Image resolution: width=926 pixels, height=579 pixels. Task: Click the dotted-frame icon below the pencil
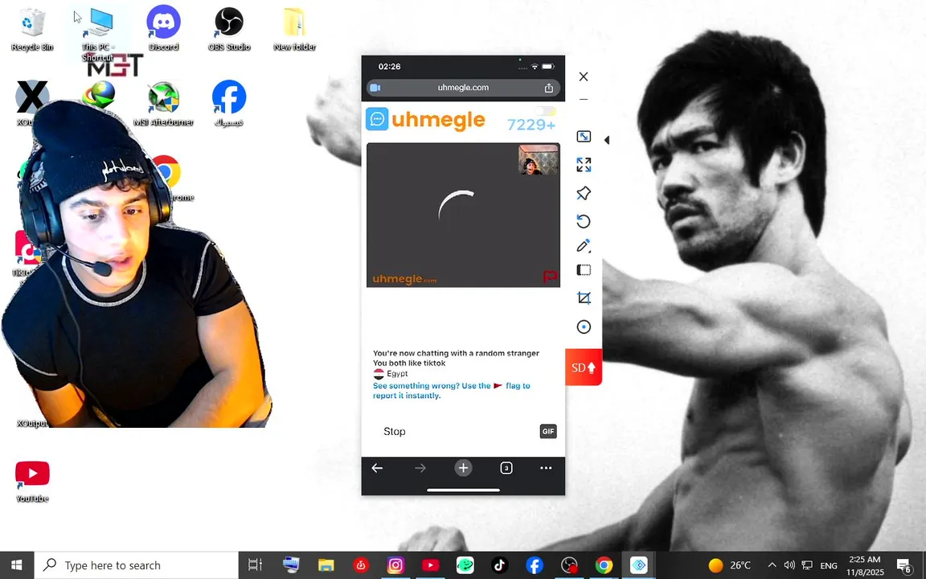click(x=584, y=270)
